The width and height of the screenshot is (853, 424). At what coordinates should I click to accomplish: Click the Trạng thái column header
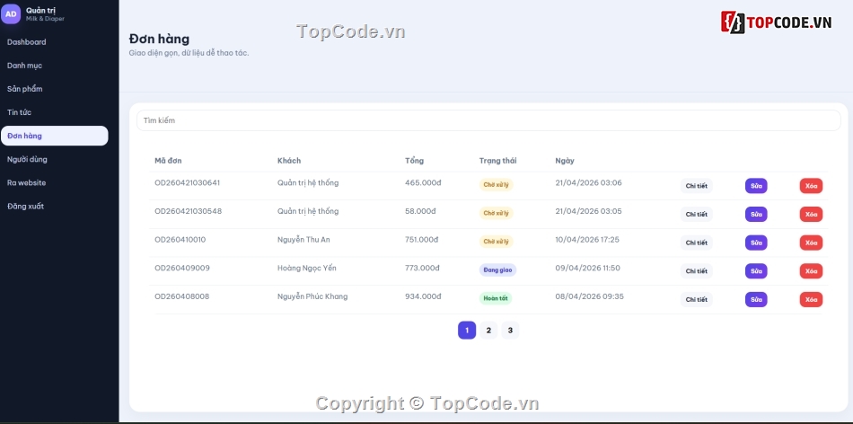point(497,161)
